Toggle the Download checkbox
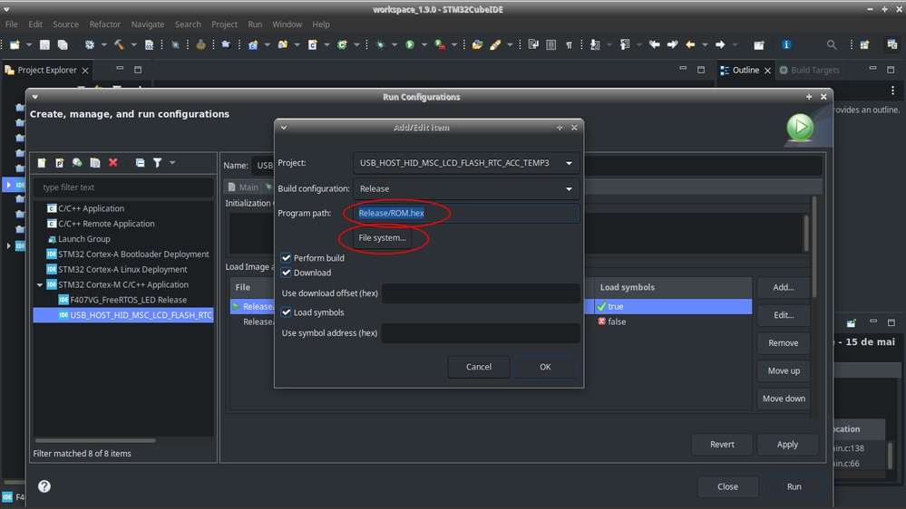This screenshot has height=509, width=906. click(x=286, y=273)
